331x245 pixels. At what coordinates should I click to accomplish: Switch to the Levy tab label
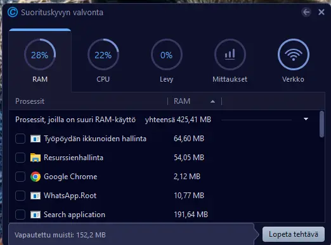point(167,80)
